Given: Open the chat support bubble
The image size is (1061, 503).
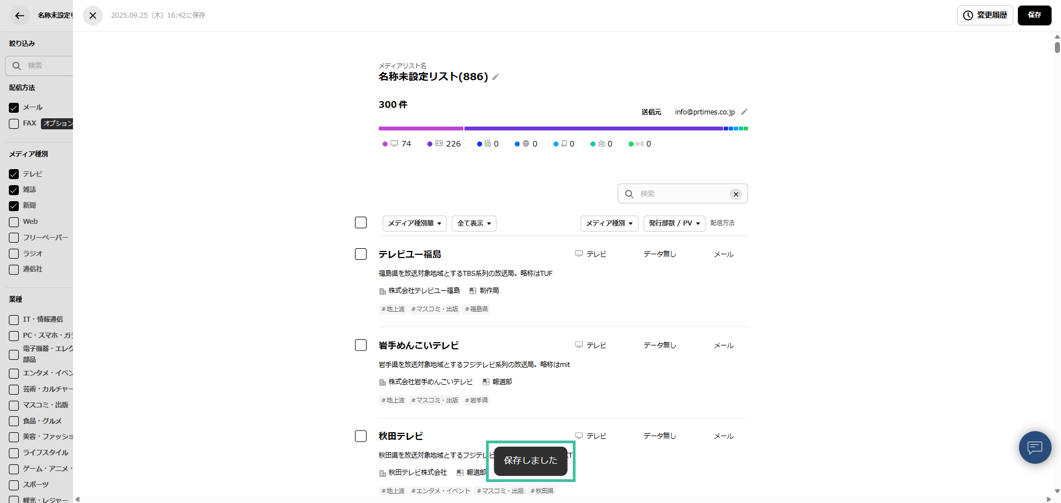Looking at the screenshot, I should [1034, 447].
